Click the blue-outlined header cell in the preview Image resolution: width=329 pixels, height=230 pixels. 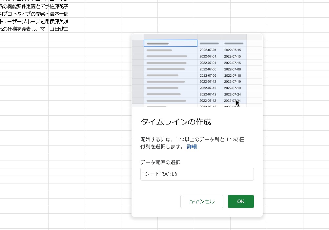[x=170, y=43]
